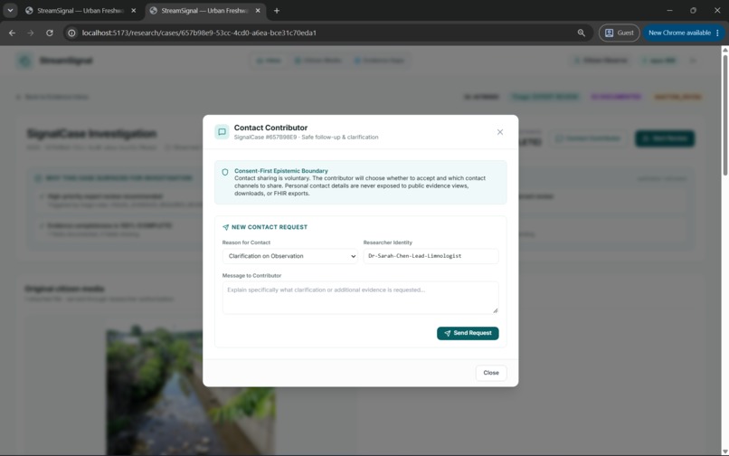Click the Reason for Contact label
This screenshot has height=456, width=729.
coord(246,242)
